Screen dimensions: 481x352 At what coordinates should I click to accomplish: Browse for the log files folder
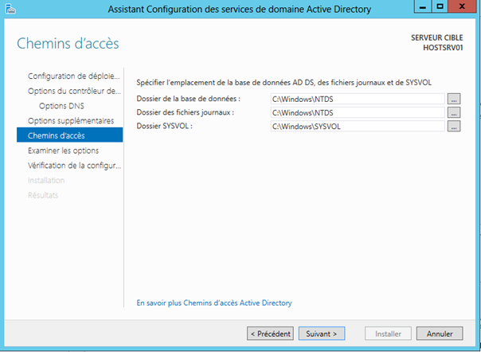pyautogui.click(x=454, y=112)
